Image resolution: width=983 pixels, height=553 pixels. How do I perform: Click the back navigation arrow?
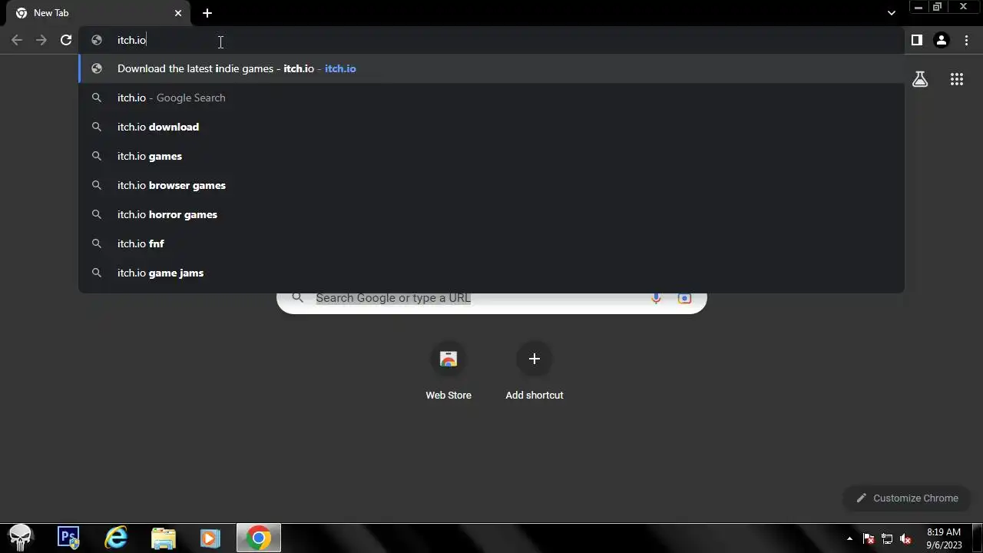(x=17, y=40)
